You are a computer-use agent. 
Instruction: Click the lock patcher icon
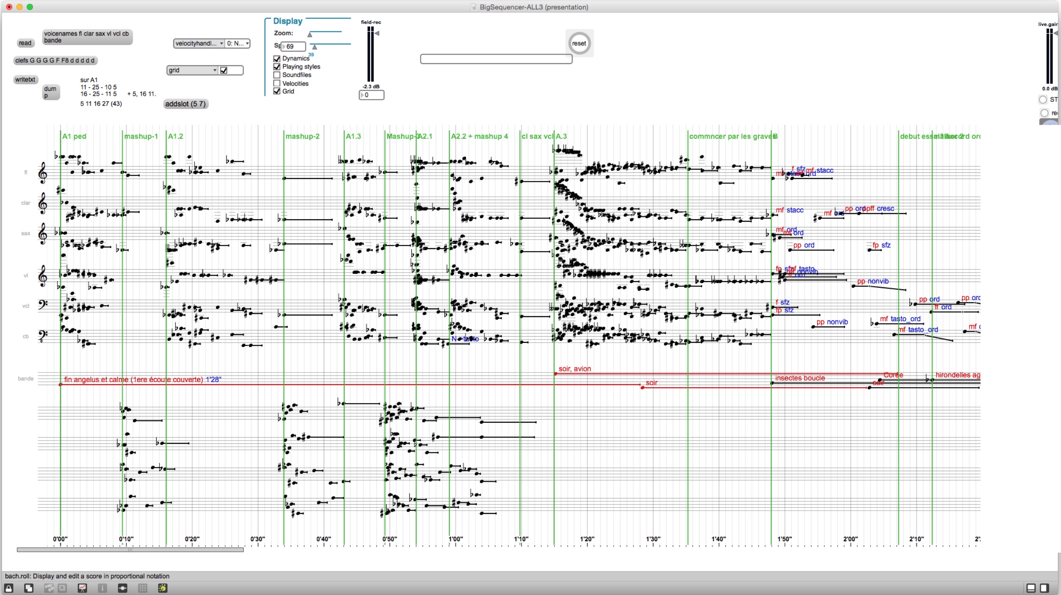(x=9, y=588)
